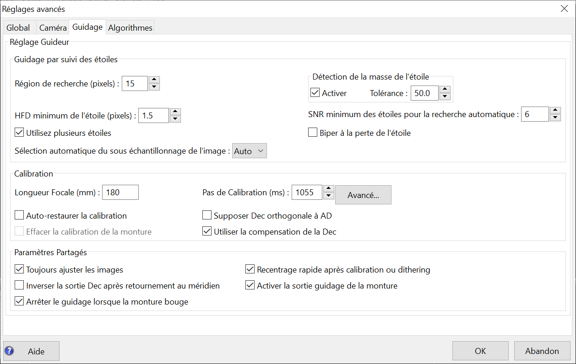576x364 pixels.
Task: Click the Longueur Focale input field
Action: pyautogui.click(x=120, y=193)
